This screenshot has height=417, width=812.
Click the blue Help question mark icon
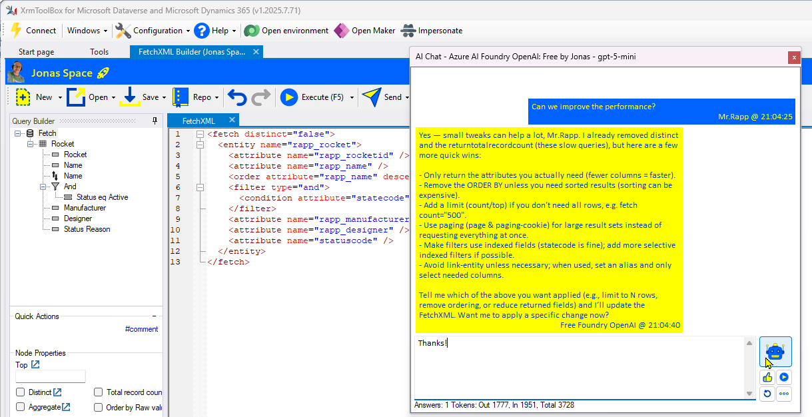point(202,31)
